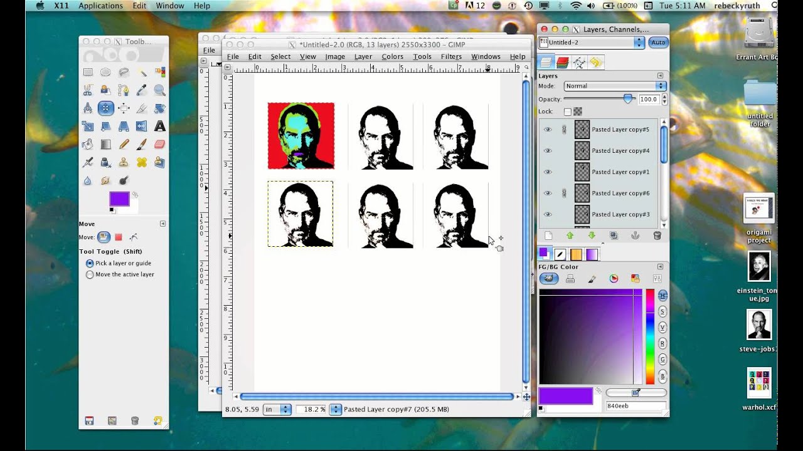The height and width of the screenshot is (451, 803).
Task: Choose the Blur/Sharpen droplet tool
Action: pyautogui.click(x=88, y=180)
